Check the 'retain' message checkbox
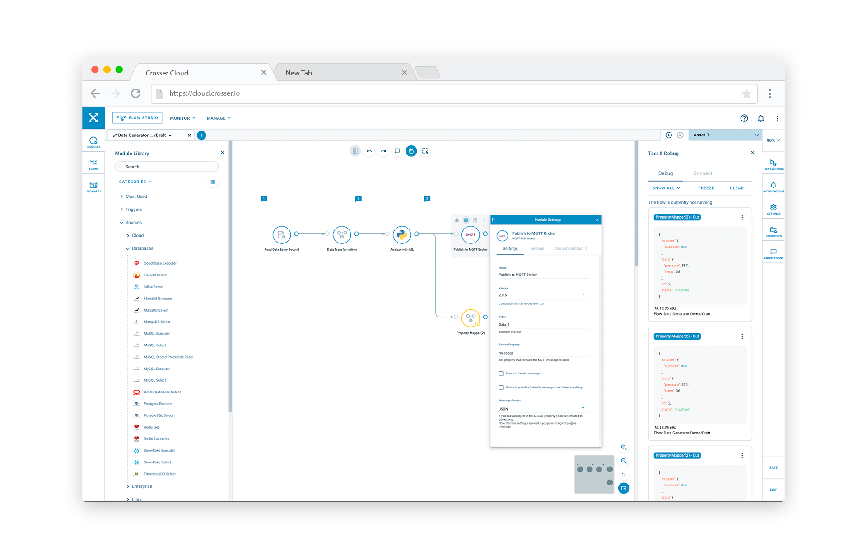This screenshot has height=560, width=867. pyautogui.click(x=501, y=373)
